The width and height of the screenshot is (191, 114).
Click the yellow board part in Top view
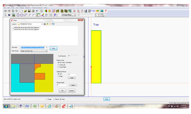click(x=96, y=56)
